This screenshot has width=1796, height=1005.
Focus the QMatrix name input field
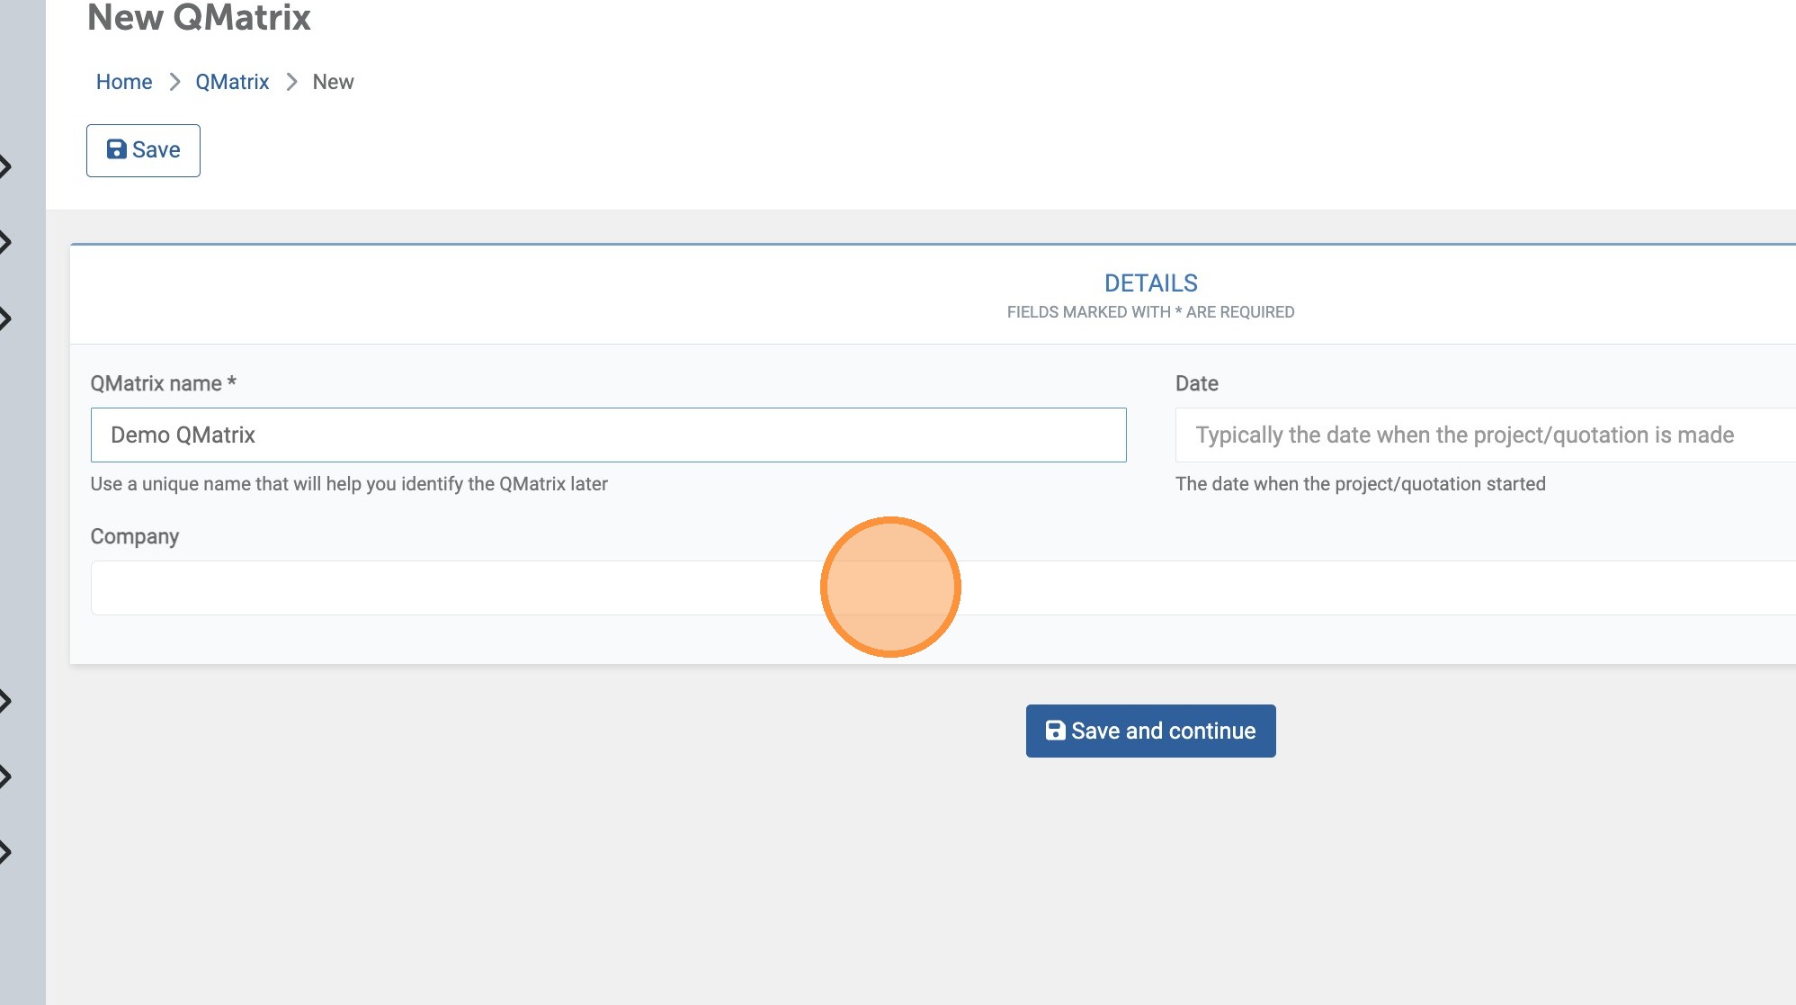tap(608, 435)
